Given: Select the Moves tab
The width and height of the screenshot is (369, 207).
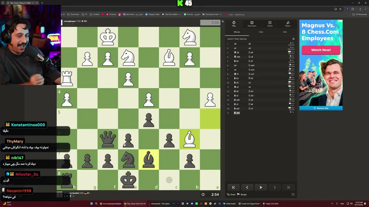Looking at the screenshot, I should click(237, 32).
